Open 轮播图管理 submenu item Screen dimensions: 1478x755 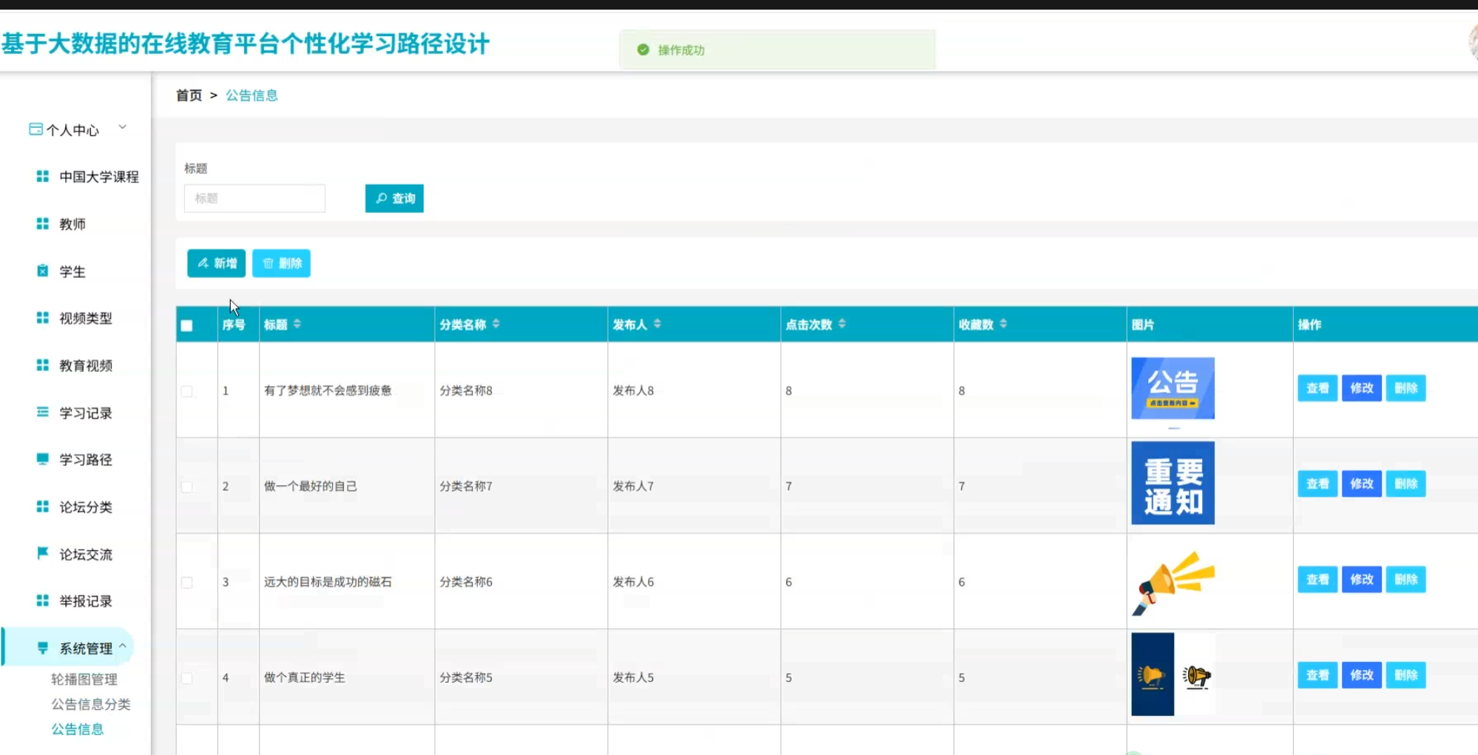(84, 679)
